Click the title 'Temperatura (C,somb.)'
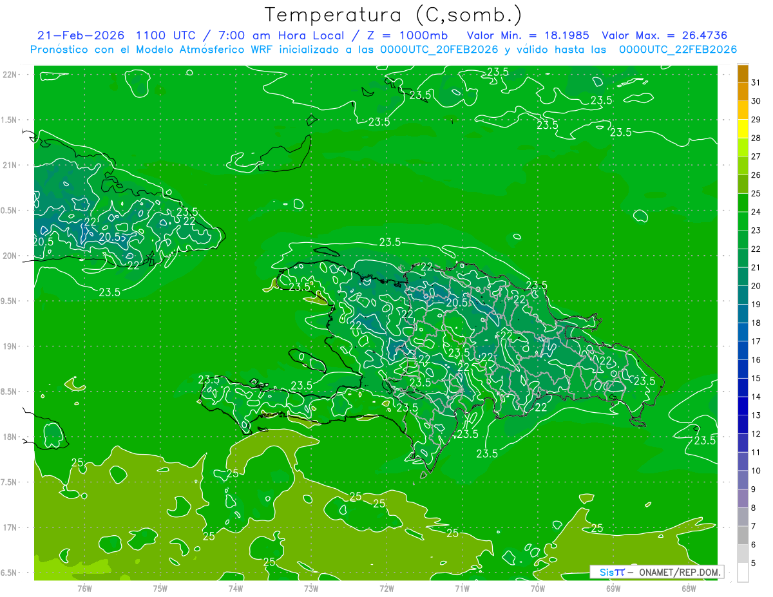This screenshot has width=773, height=597. [392, 15]
